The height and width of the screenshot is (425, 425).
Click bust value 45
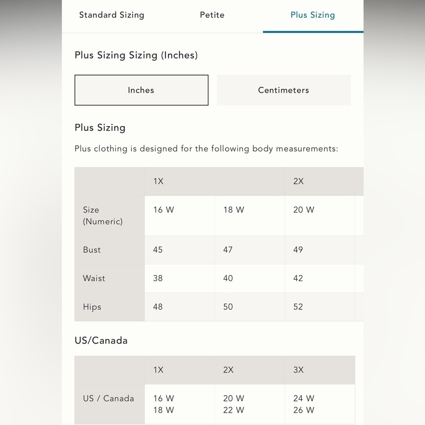pyautogui.click(x=180, y=250)
